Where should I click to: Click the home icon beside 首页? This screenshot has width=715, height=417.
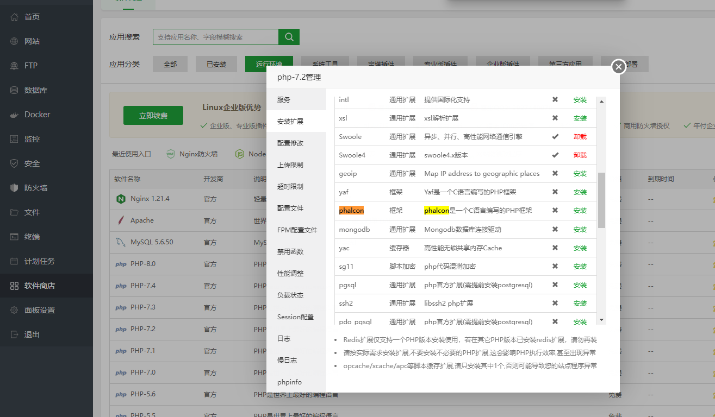(x=15, y=17)
